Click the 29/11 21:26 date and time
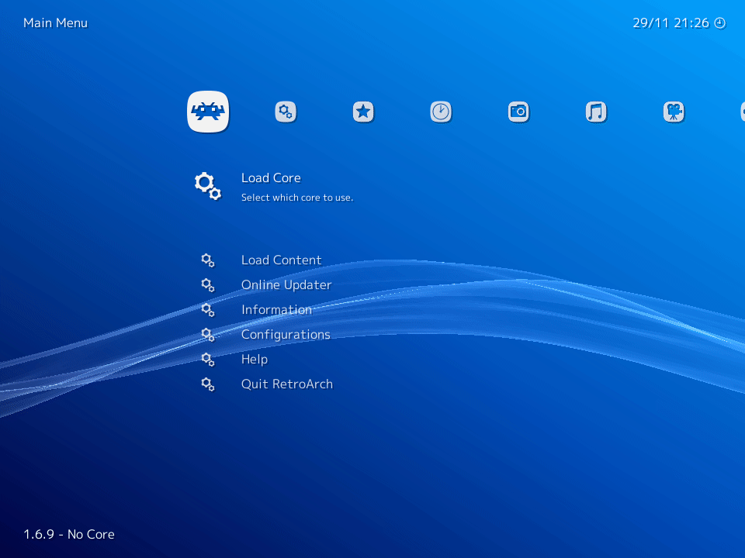This screenshot has height=558, width=745. click(x=670, y=22)
